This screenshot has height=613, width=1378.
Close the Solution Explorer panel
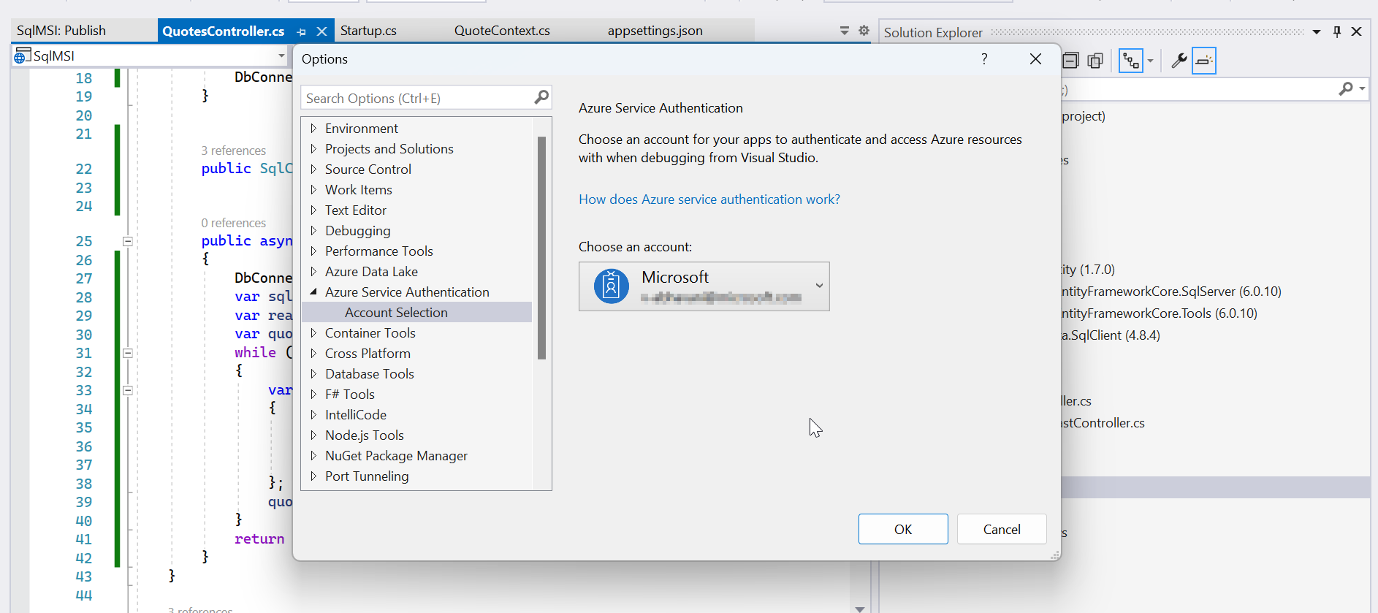[1357, 31]
